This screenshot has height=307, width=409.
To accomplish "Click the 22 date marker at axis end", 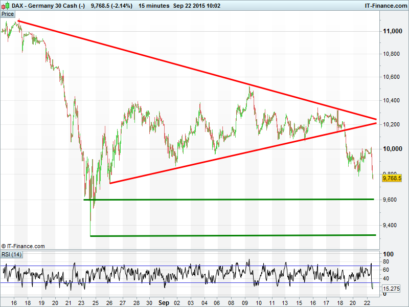I will click(366, 302).
